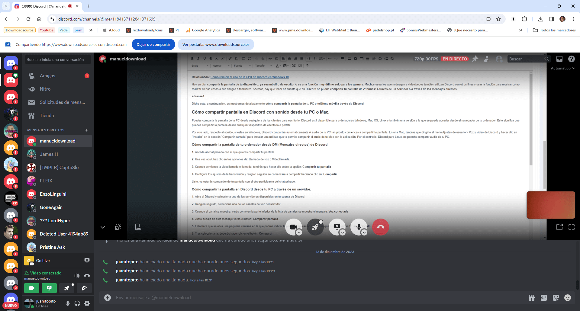
Task: Open microphone options dropdown arrow
Action: click(x=364, y=232)
